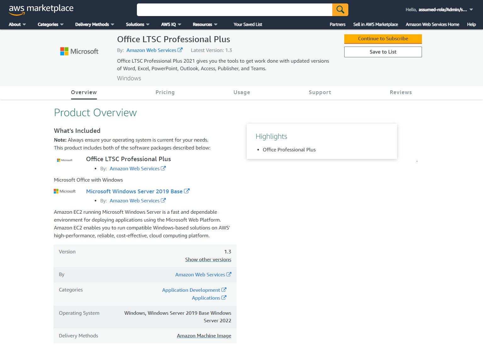The height and width of the screenshot is (350, 483).
Task: Open the Reviews tab
Action: pos(401,92)
